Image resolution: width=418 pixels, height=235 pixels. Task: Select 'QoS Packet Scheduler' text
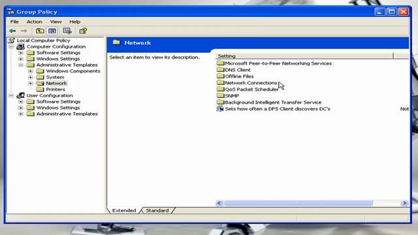pyautogui.click(x=251, y=89)
